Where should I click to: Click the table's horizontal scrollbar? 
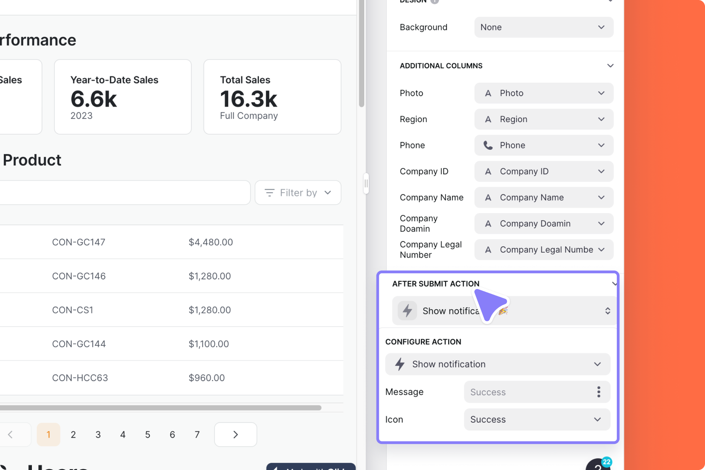click(x=159, y=408)
